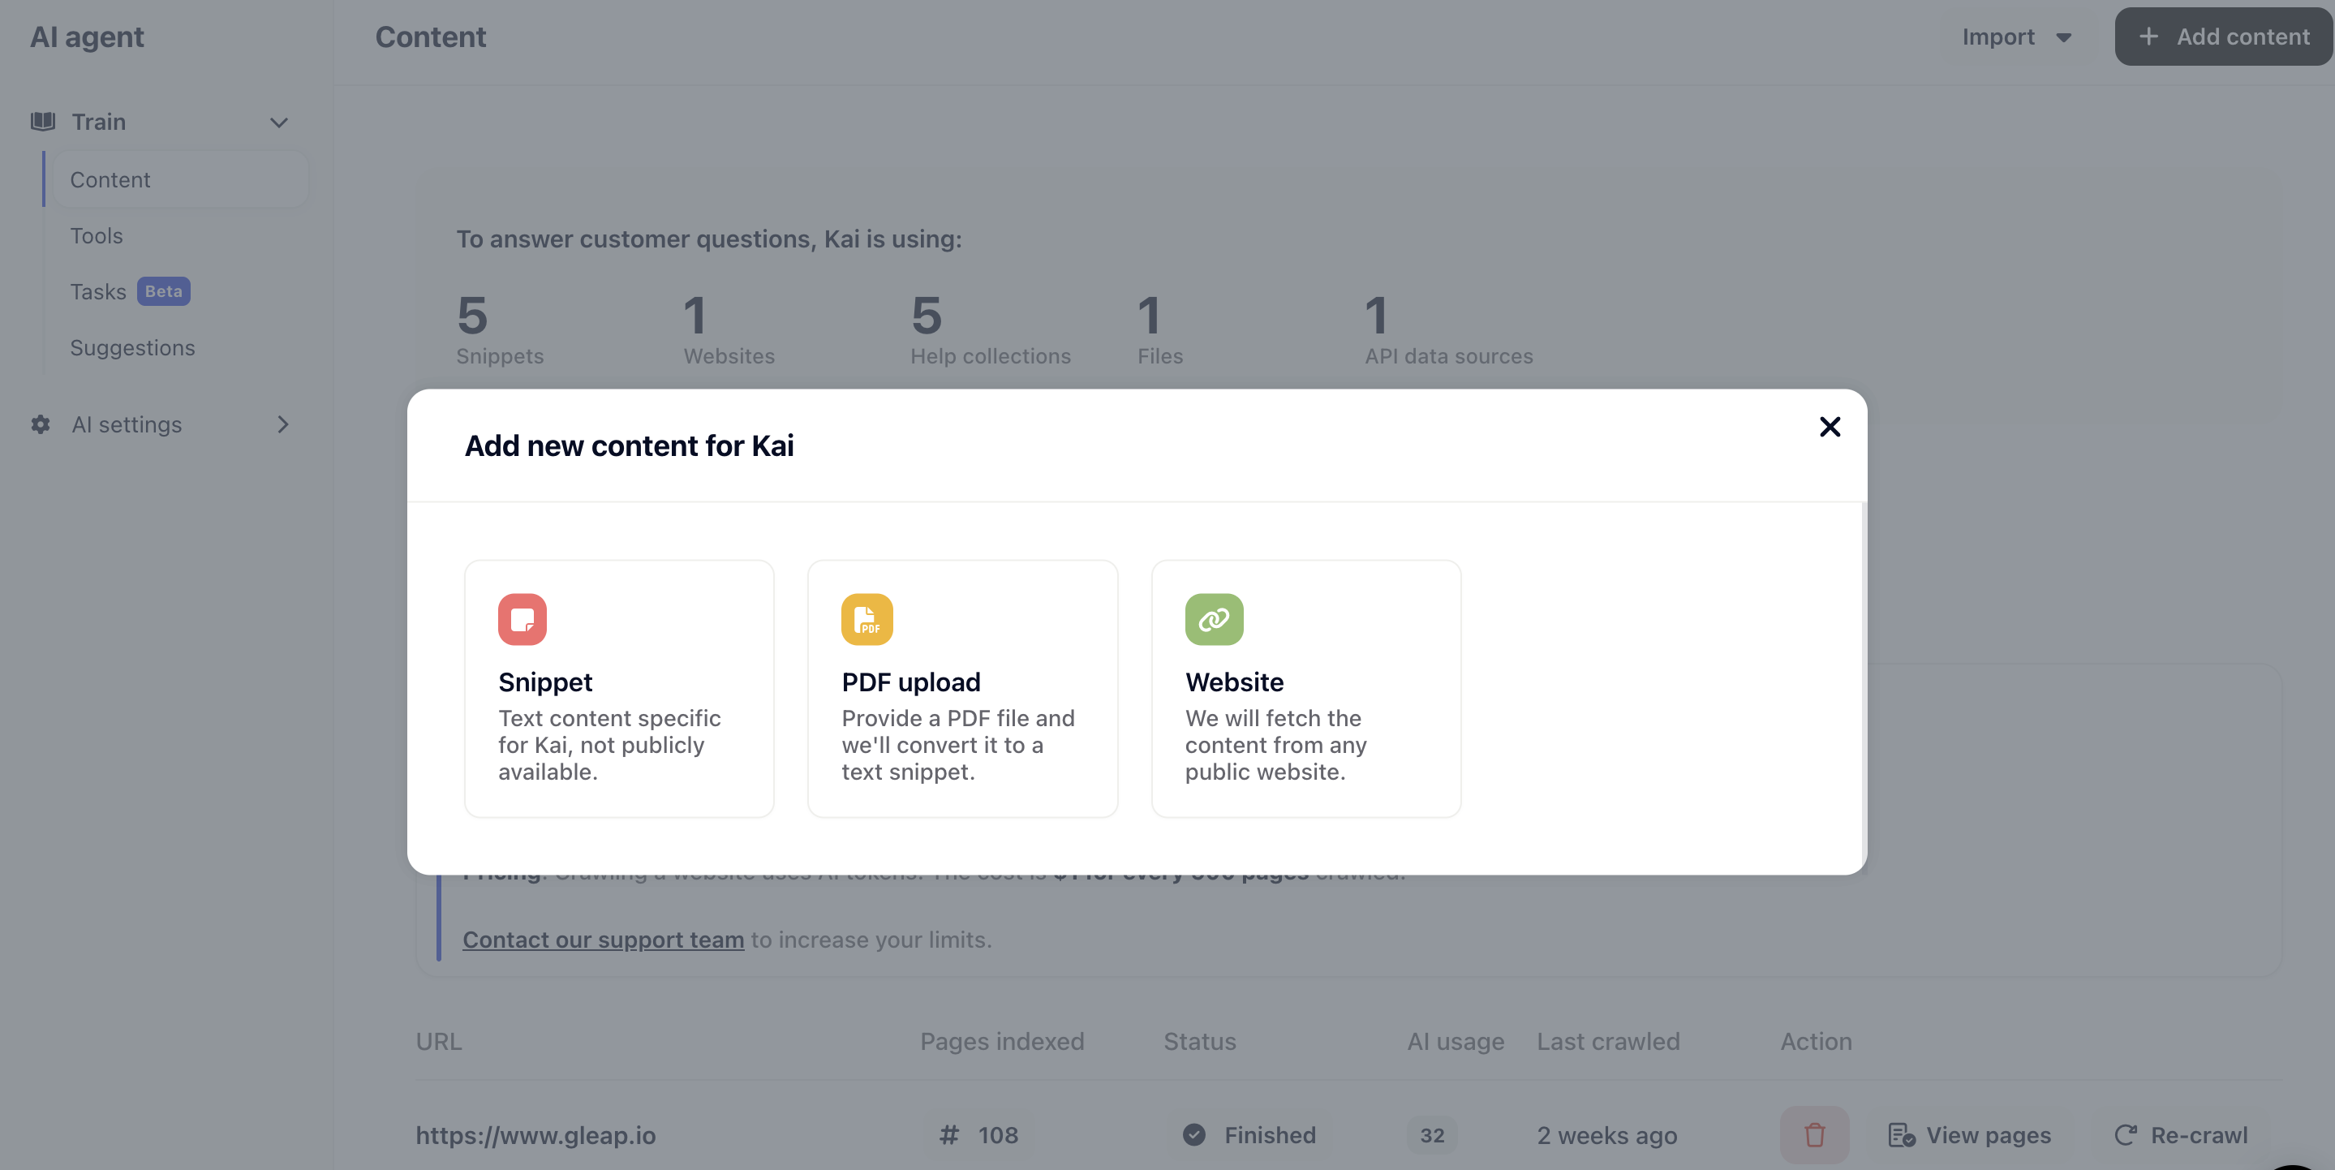This screenshot has width=2335, height=1170.
Task: Close the Add new content dialog
Action: pos(1830,427)
